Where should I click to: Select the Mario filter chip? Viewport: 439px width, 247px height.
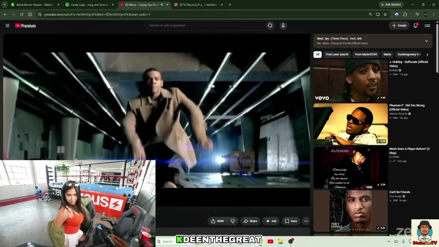pyautogui.click(x=387, y=54)
